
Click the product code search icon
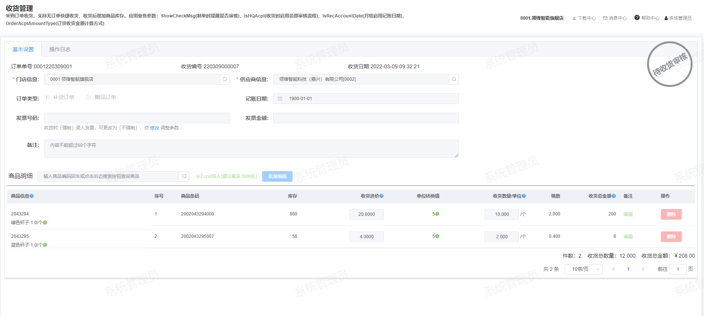pyautogui.click(x=184, y=176)
